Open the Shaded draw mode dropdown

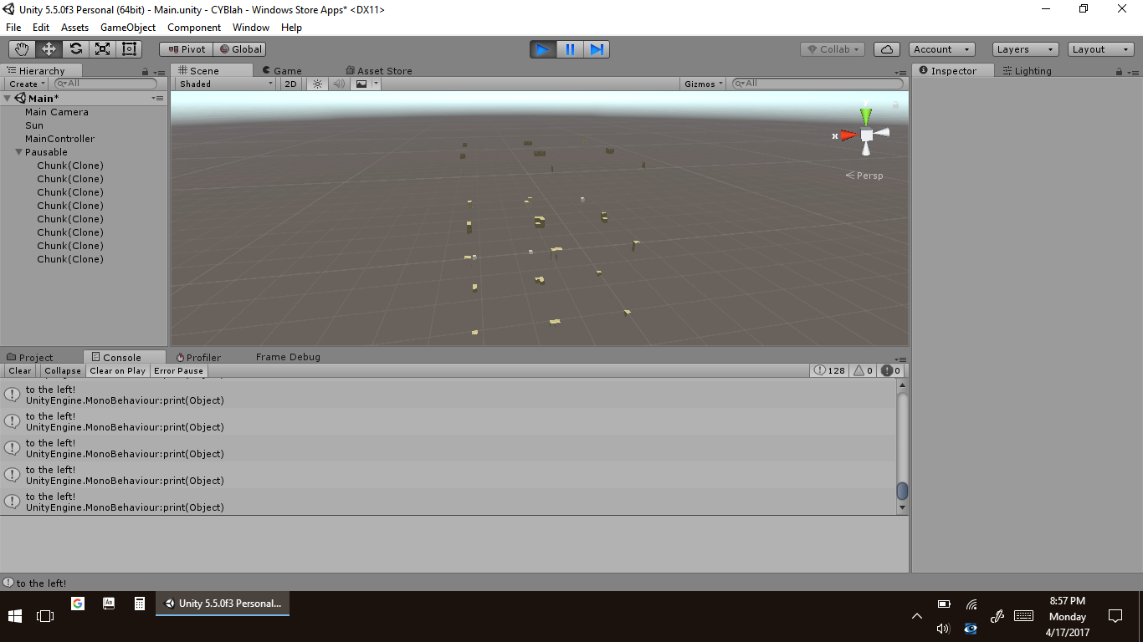click(x=225, y=84)
